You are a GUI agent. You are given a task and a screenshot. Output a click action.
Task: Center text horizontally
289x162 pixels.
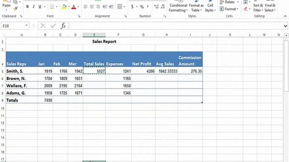[x=92, y=7]
